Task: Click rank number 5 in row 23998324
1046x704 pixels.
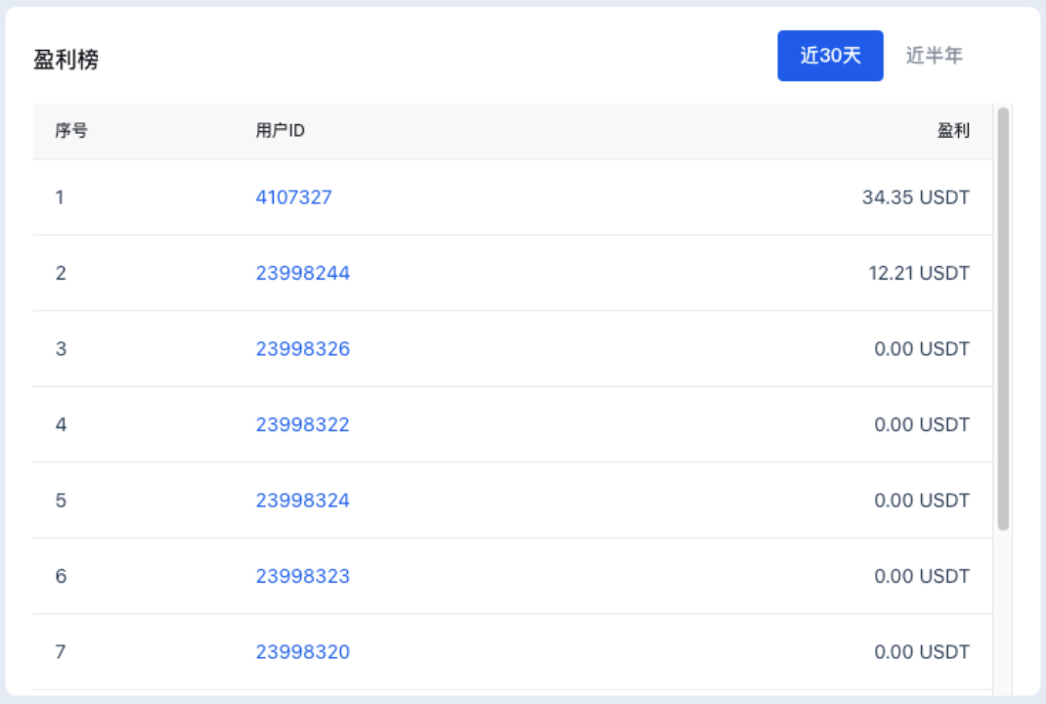Action: click(x=61, y=501)
